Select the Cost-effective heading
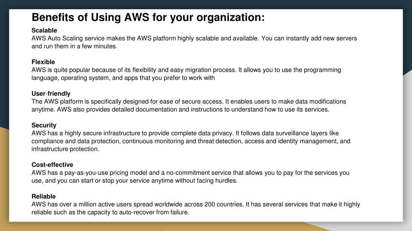Image resolution: width=412 pixels, height=231 pixels. click(52, 165)
